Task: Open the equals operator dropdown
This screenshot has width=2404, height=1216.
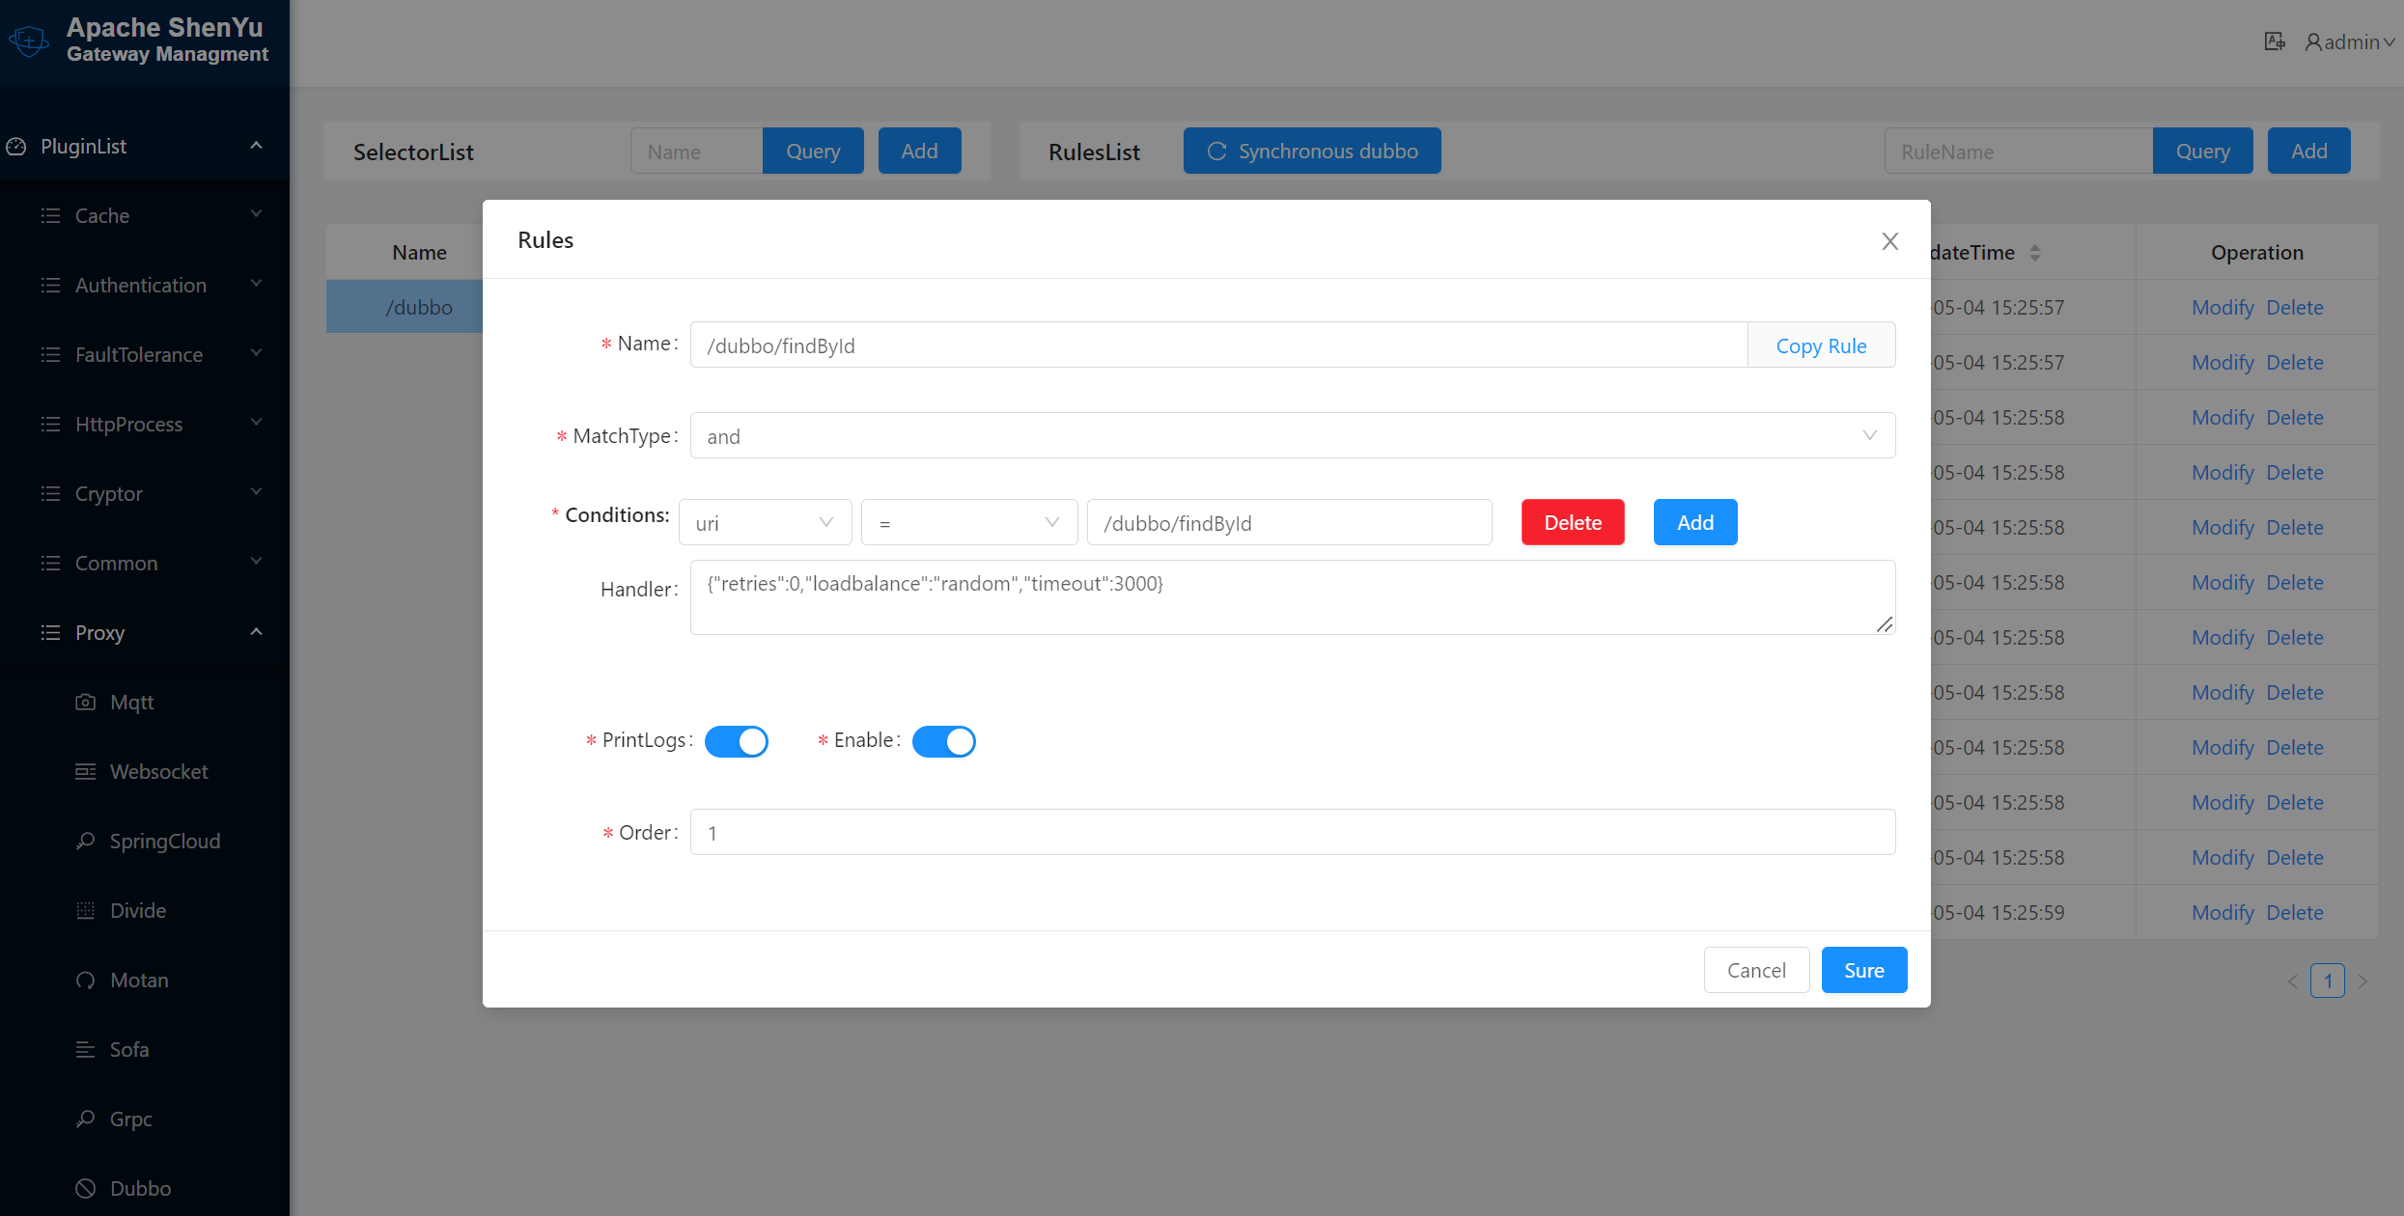Action: click(x=968, y=523)
